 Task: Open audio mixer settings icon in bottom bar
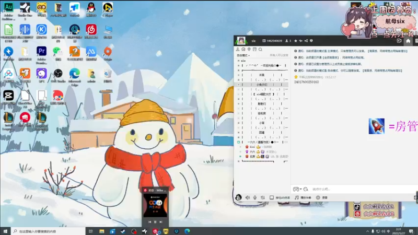click(x=263, y=197)
